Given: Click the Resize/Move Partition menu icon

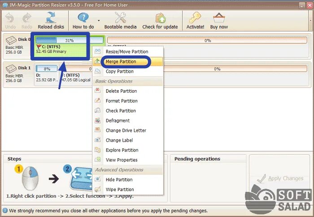Looking at the screenshot, I should pos(97,51).
